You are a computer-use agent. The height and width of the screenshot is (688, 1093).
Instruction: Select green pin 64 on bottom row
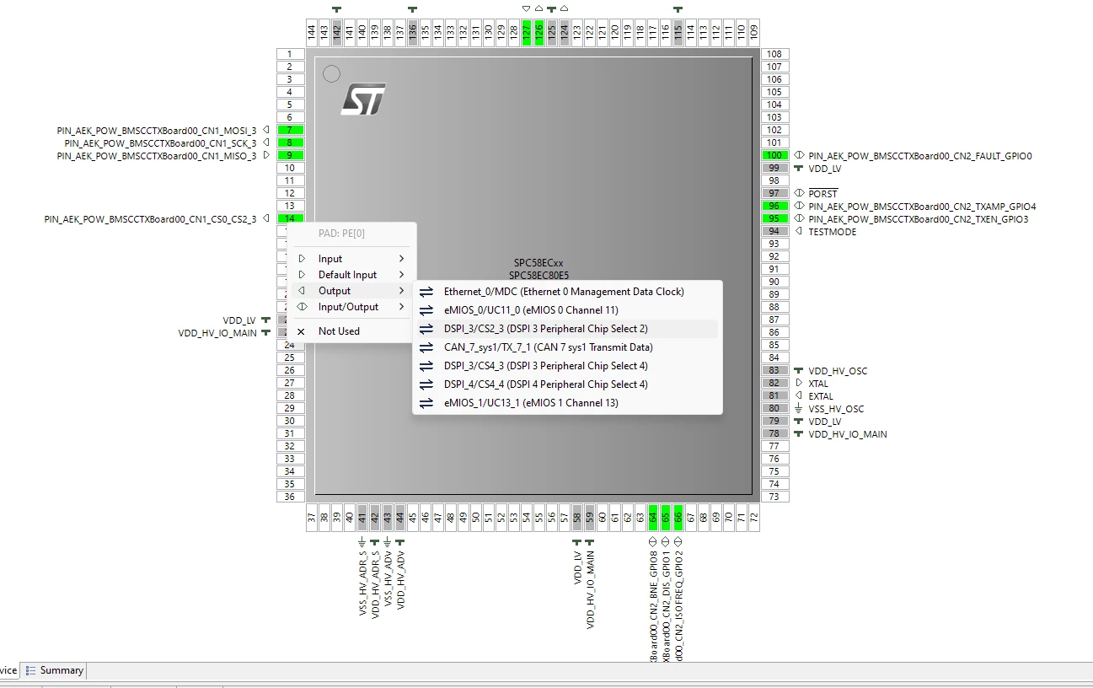coord(653,518)
